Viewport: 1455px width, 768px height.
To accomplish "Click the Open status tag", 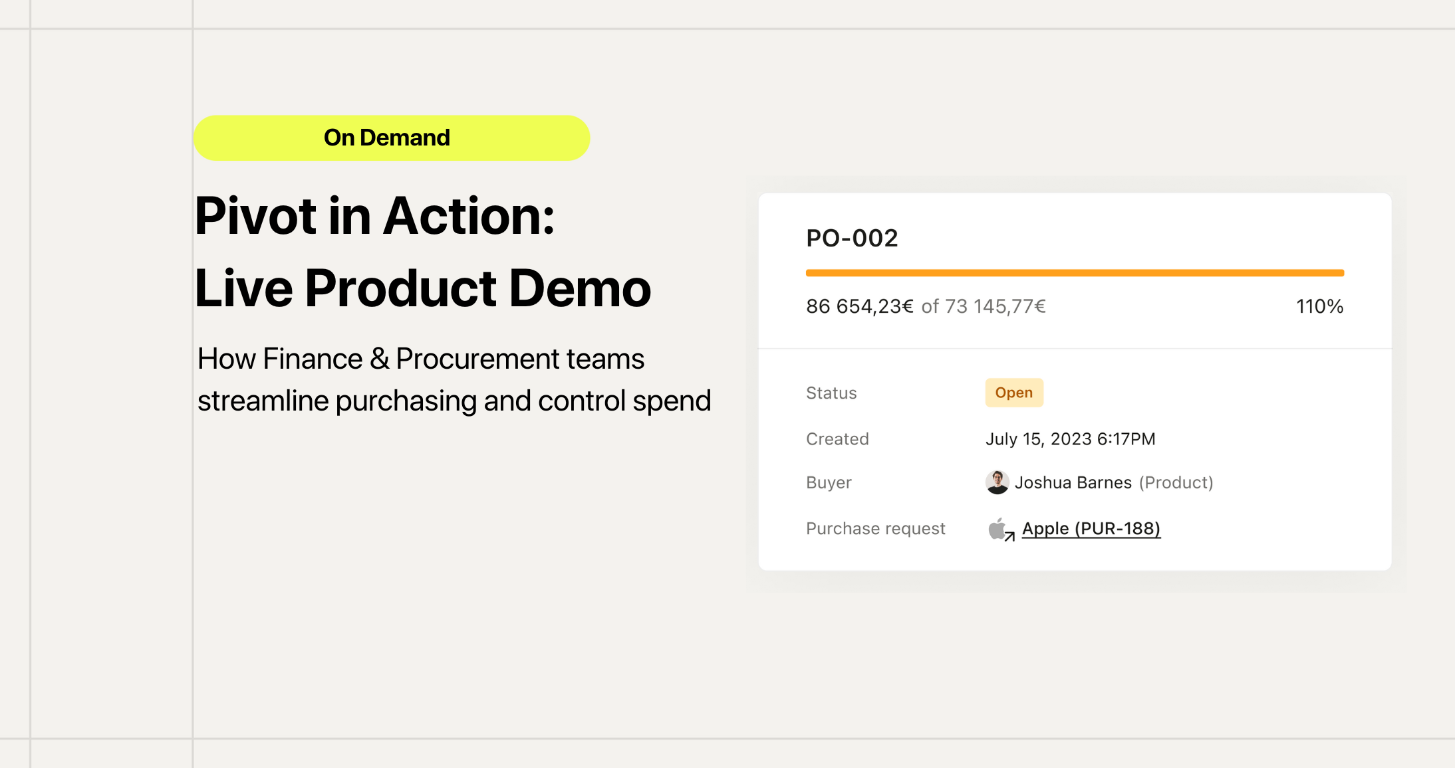I will [1013, 393].
